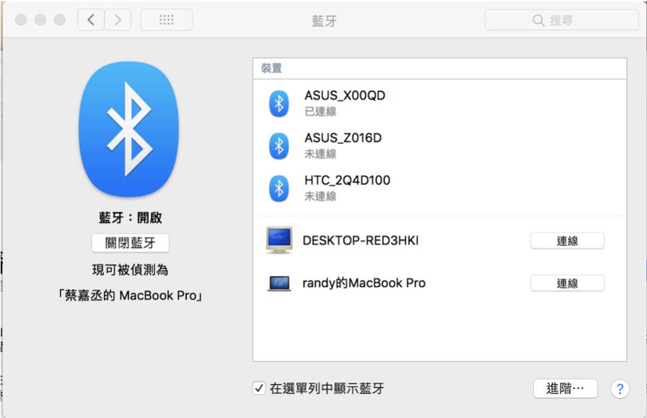Close the window with the leftmost title button
This screenshot has height=418, width=647.
pos(21,20)
